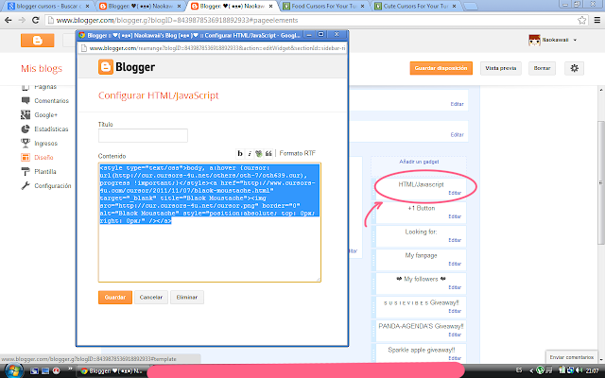Toggle italic formatting in the content toolbar
This screenshot has width=605, height=378.
250,153
